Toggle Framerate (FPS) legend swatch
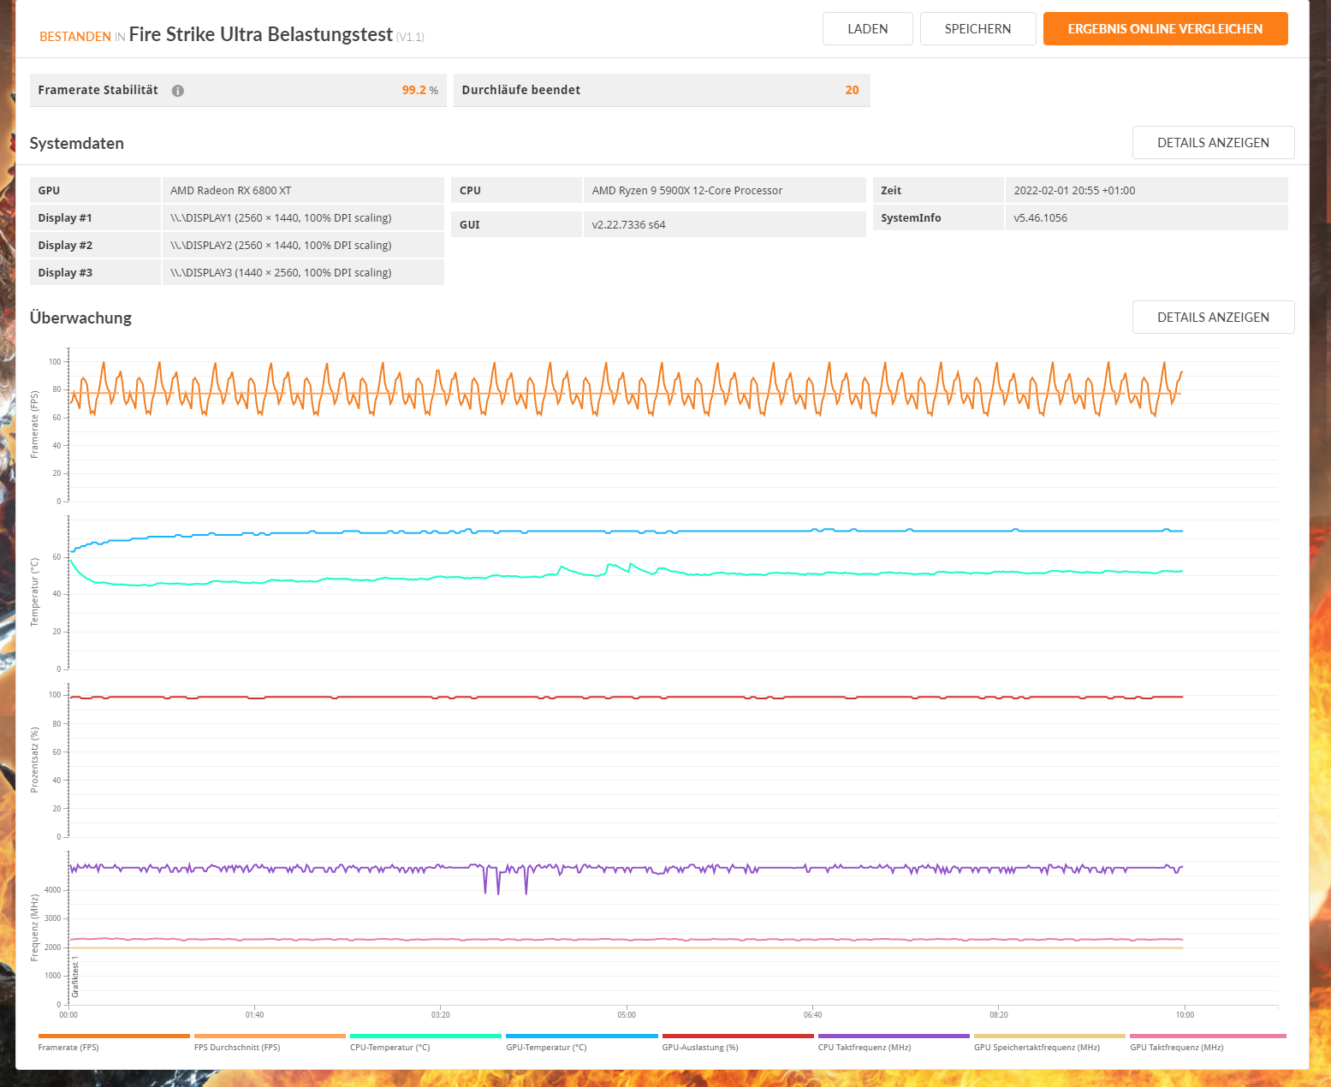 point(114,1036)
